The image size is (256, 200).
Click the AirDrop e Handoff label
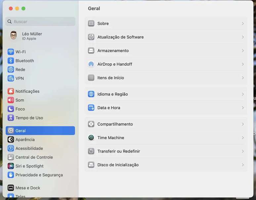115,64
